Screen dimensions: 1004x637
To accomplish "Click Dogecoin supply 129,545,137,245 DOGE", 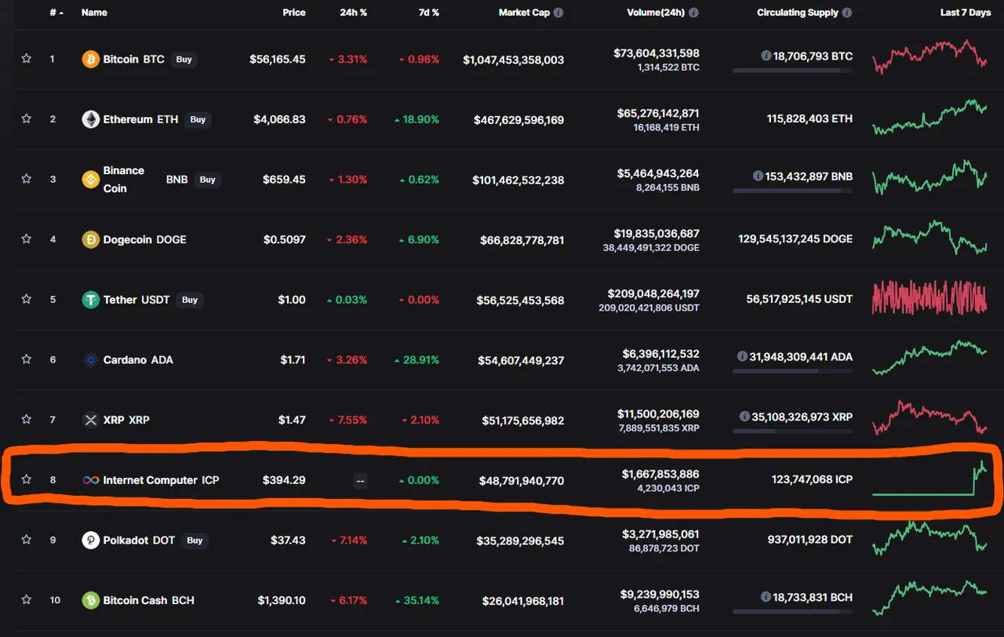I will pos(795,238).
